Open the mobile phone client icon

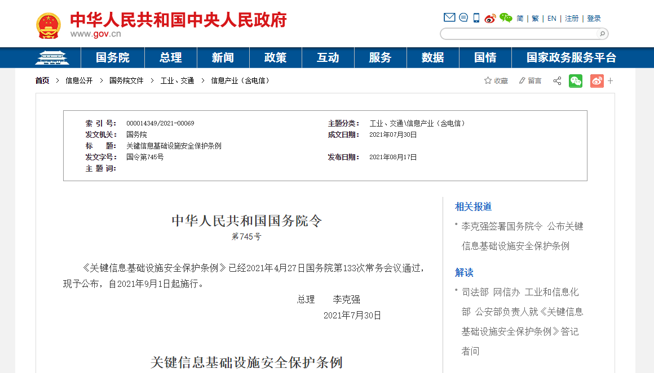[x=476, y=18]
